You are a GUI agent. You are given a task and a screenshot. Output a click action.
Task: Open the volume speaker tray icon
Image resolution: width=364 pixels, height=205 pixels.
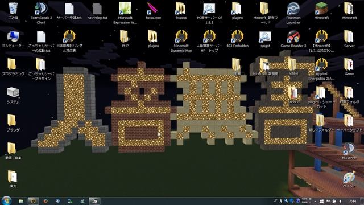(341, 201)
